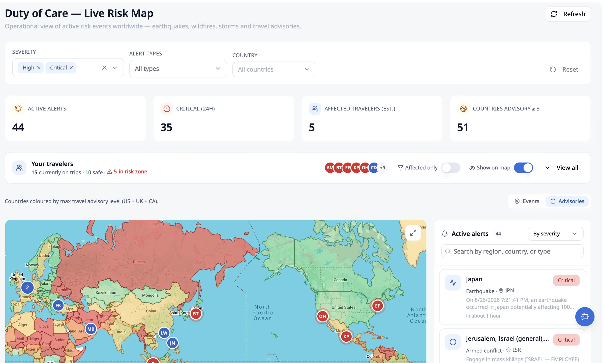Open the All countries dropdown

[274, 69]
